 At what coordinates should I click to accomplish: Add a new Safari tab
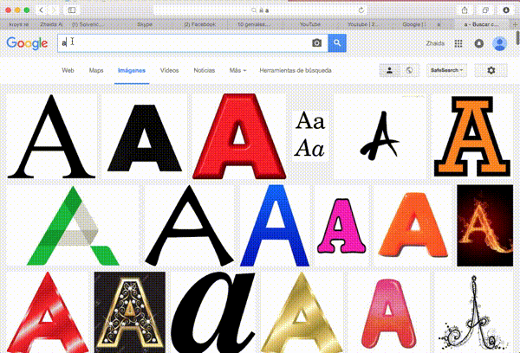(515, 24)
